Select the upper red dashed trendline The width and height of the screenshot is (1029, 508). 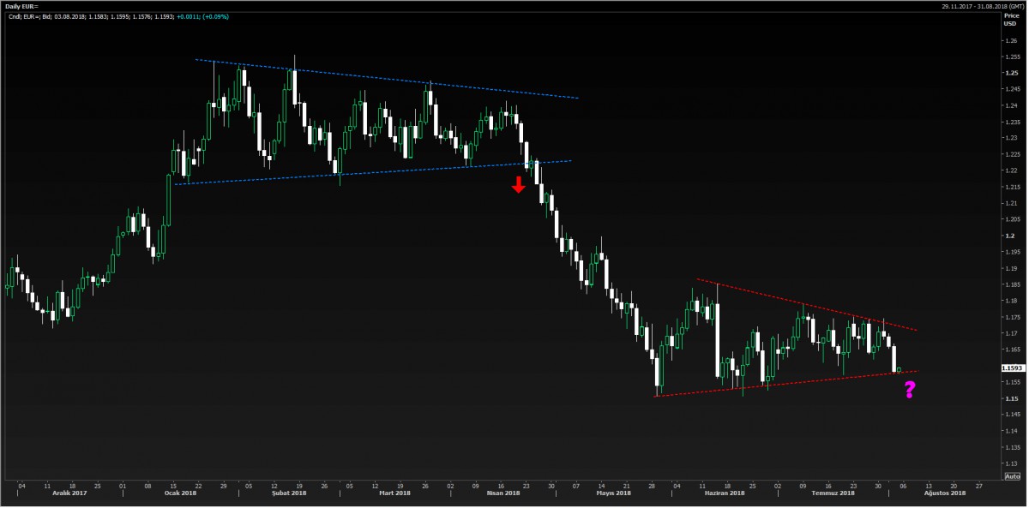point(806,304)
